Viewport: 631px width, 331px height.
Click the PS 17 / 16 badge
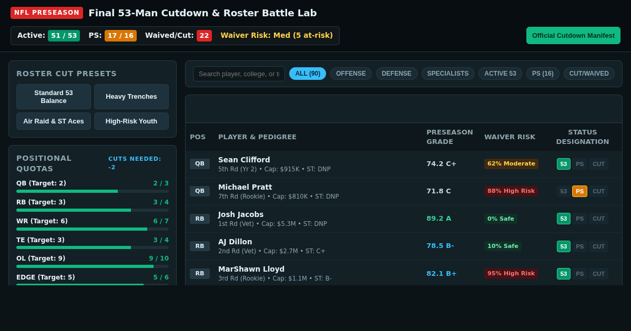(x=120, y=36)
